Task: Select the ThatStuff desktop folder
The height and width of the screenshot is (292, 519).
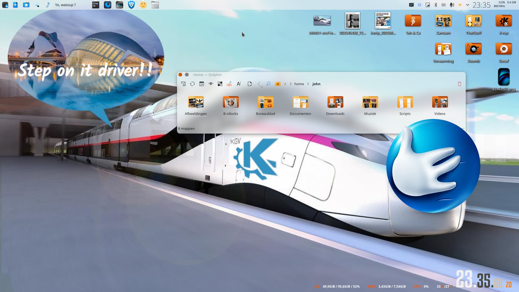Action: [474, 24]
